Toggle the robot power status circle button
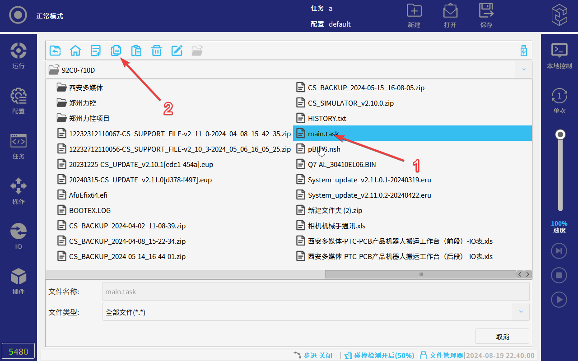Viewport: 578px width, 361px height. point(18,16)
